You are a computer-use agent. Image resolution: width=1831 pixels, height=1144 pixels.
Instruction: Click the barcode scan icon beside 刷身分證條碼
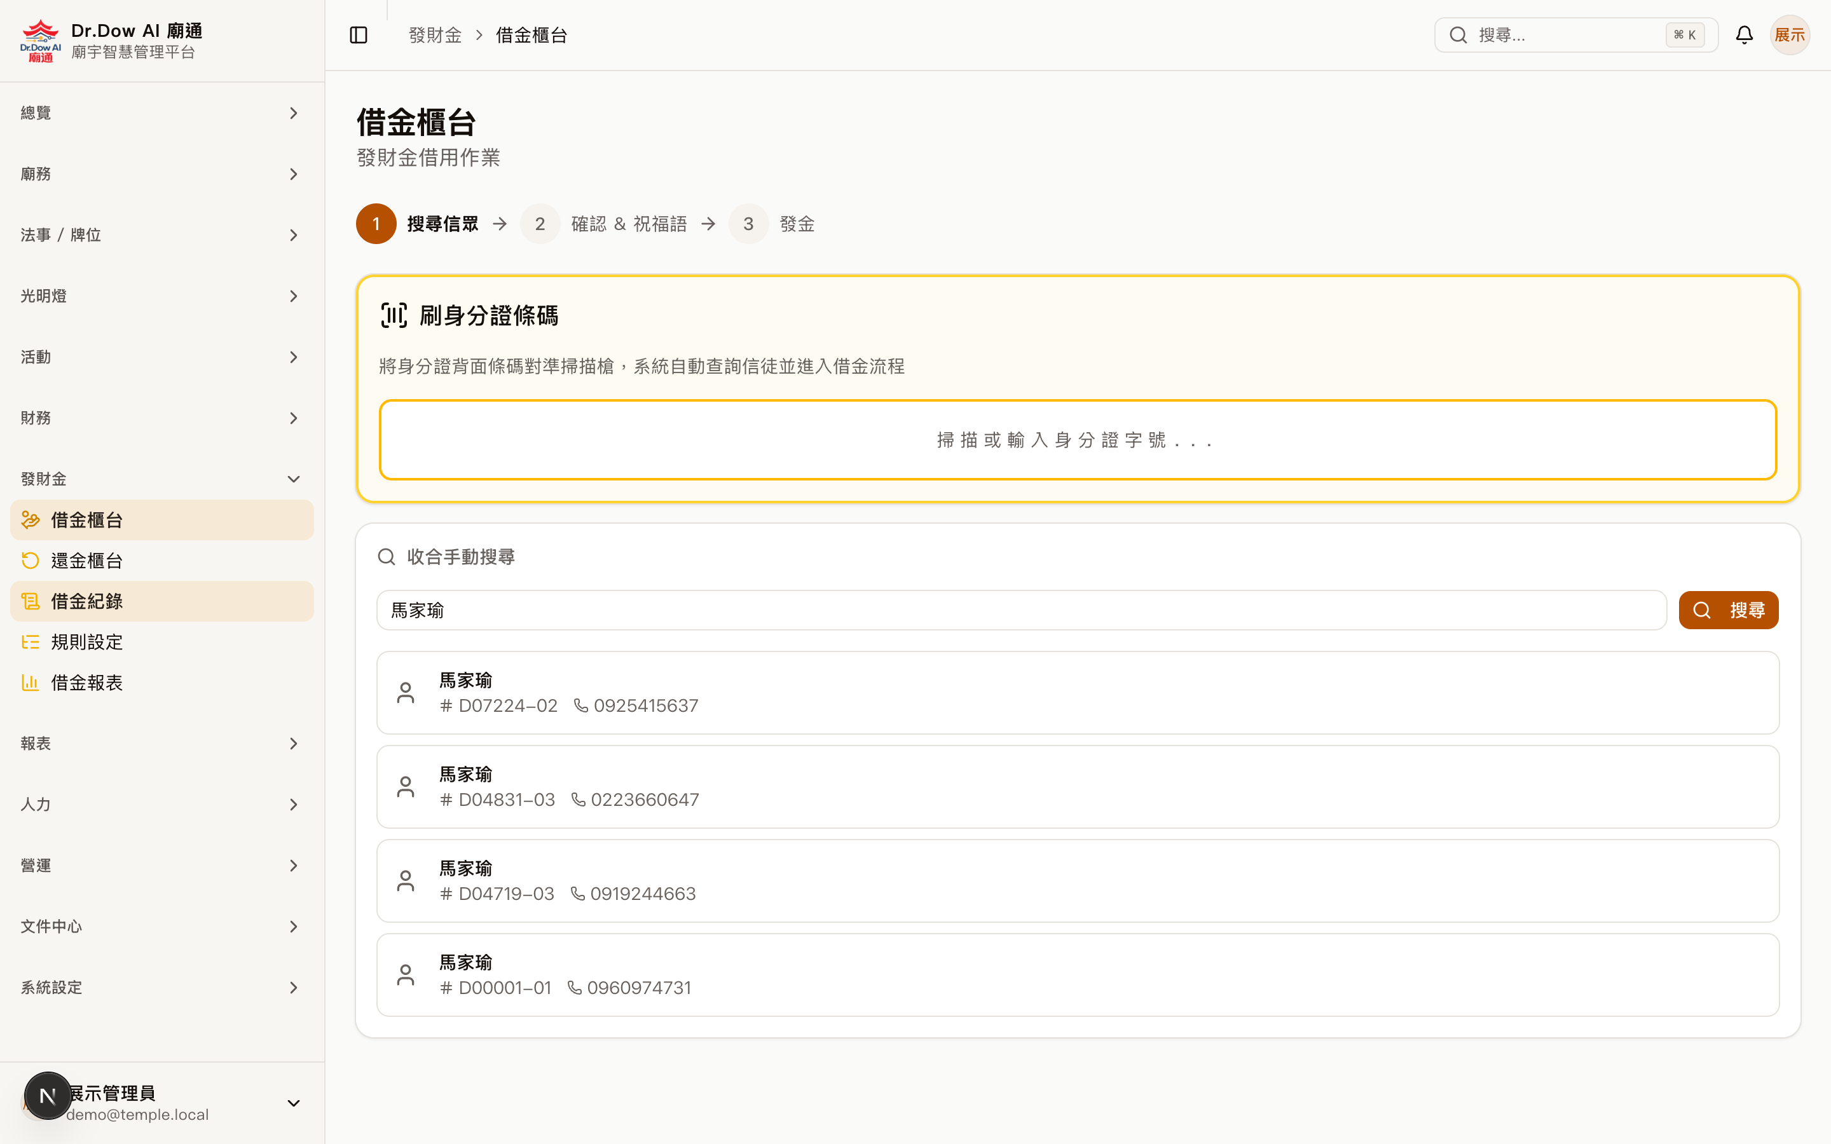coord(394,315)
